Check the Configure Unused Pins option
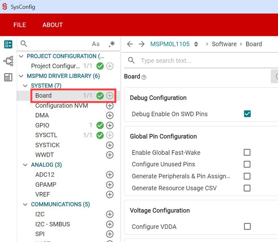Image resolution: width=278 pixels, height=242 pixels. coord(247,164)
